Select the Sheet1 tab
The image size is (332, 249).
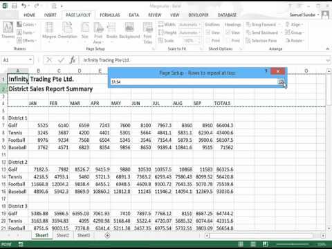click(x=42, y=235)
